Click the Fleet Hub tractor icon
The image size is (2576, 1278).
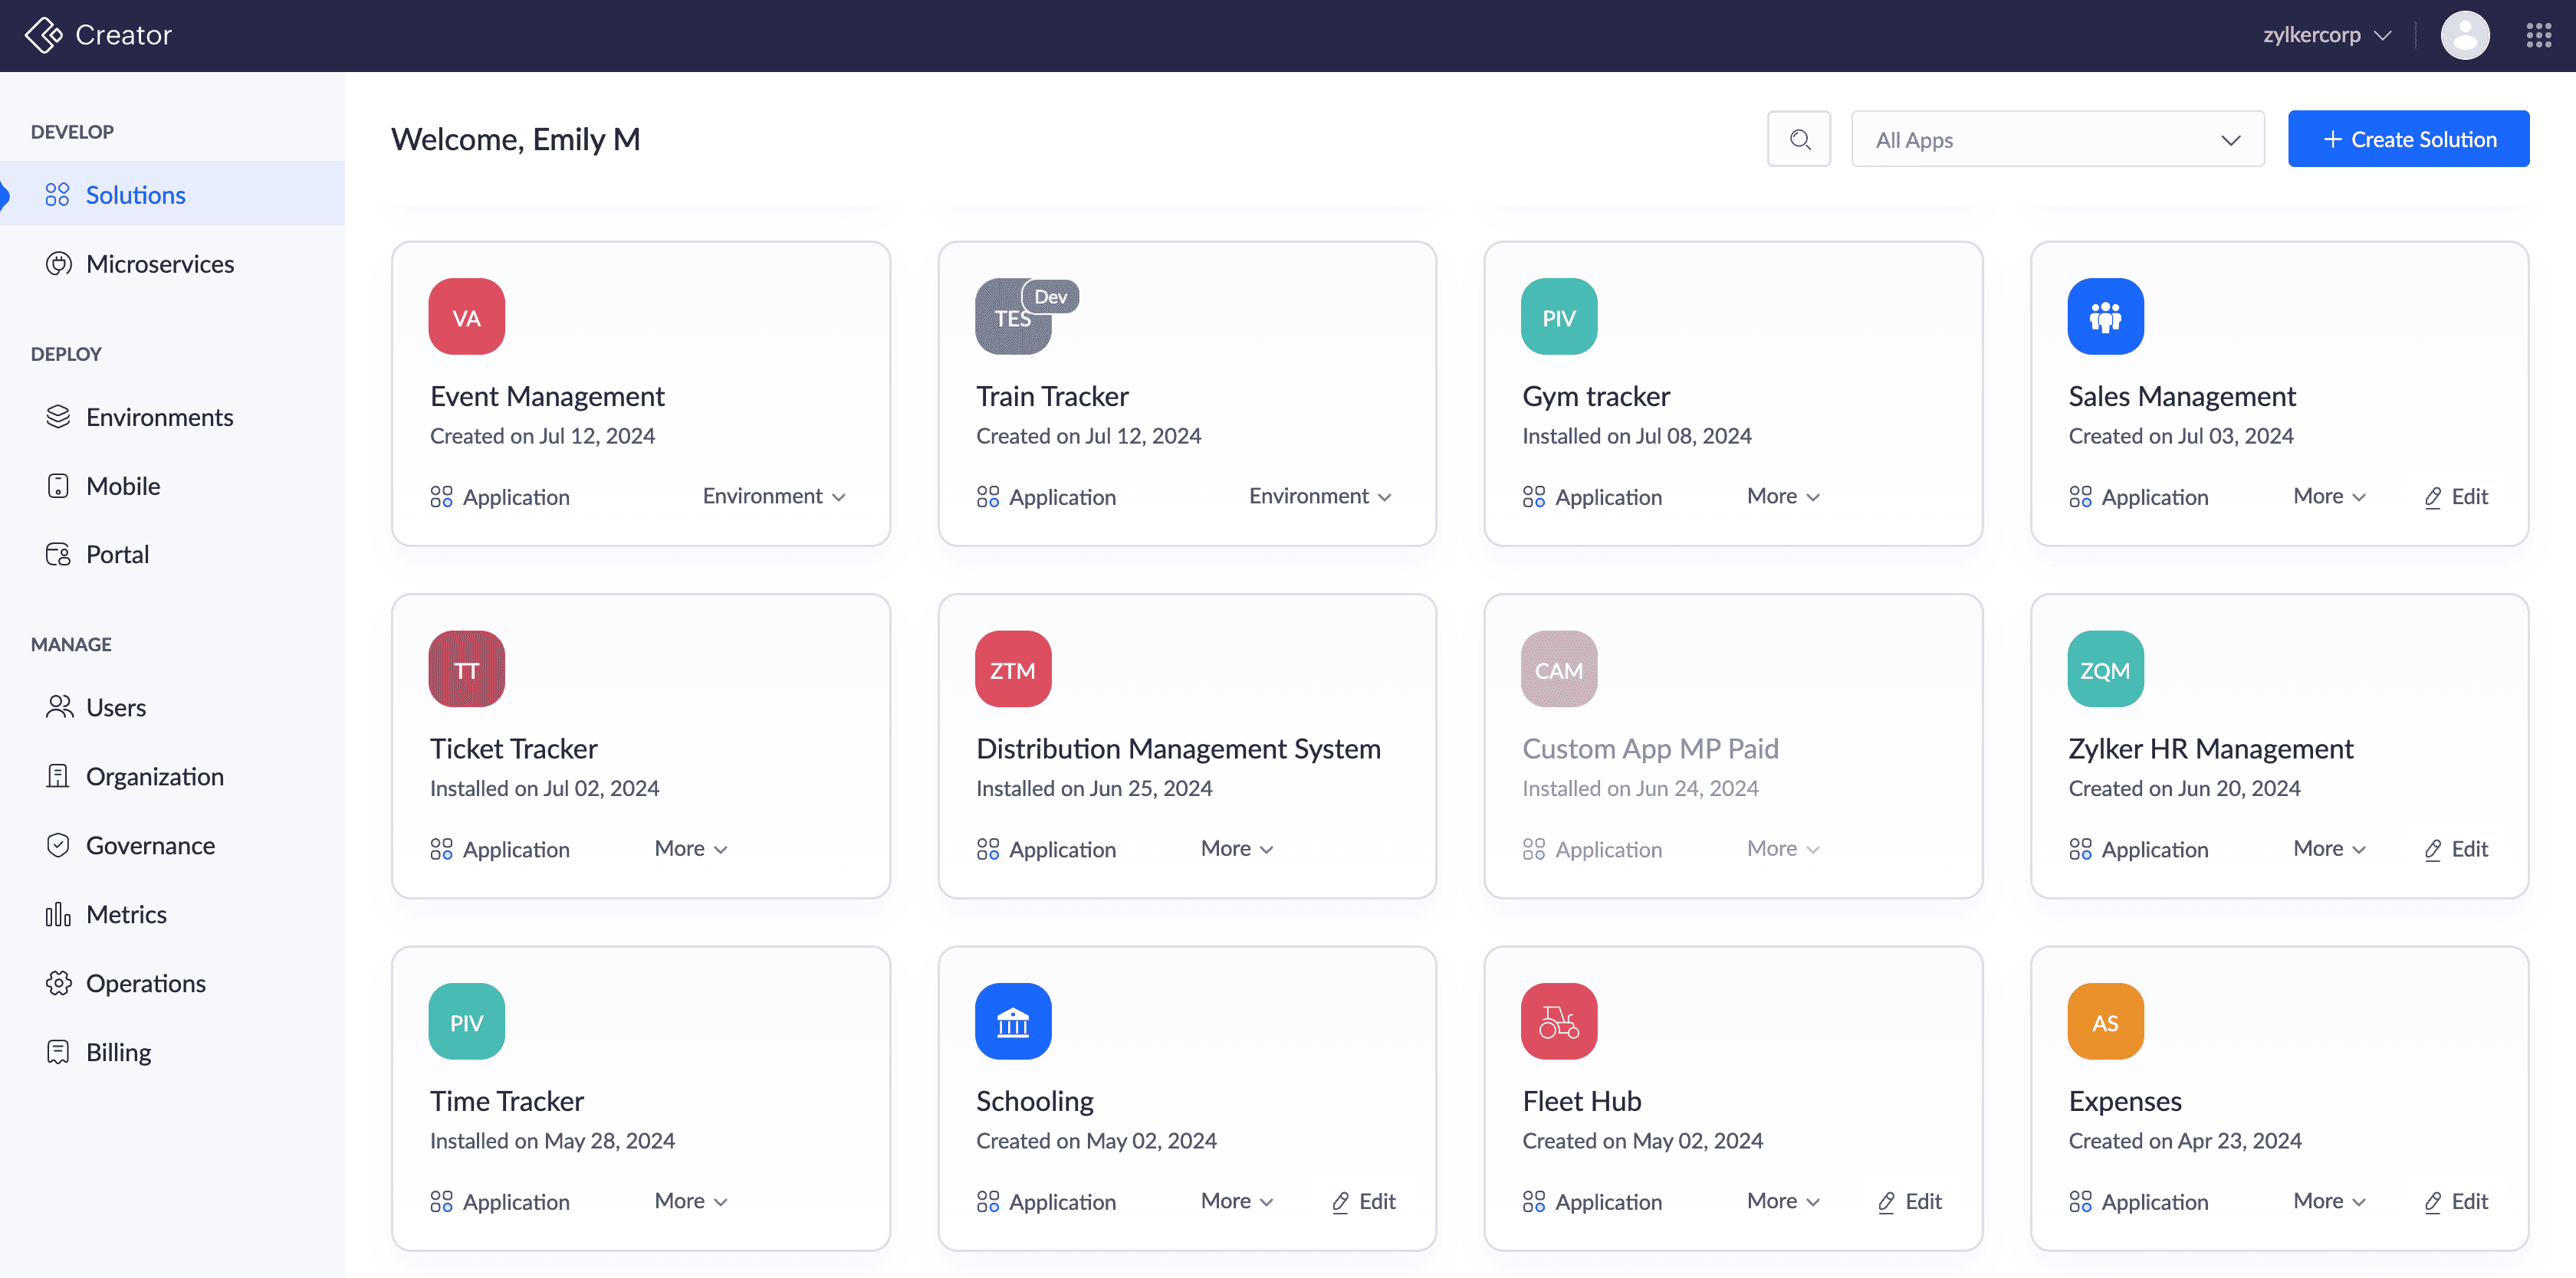pos(1558,1021)
